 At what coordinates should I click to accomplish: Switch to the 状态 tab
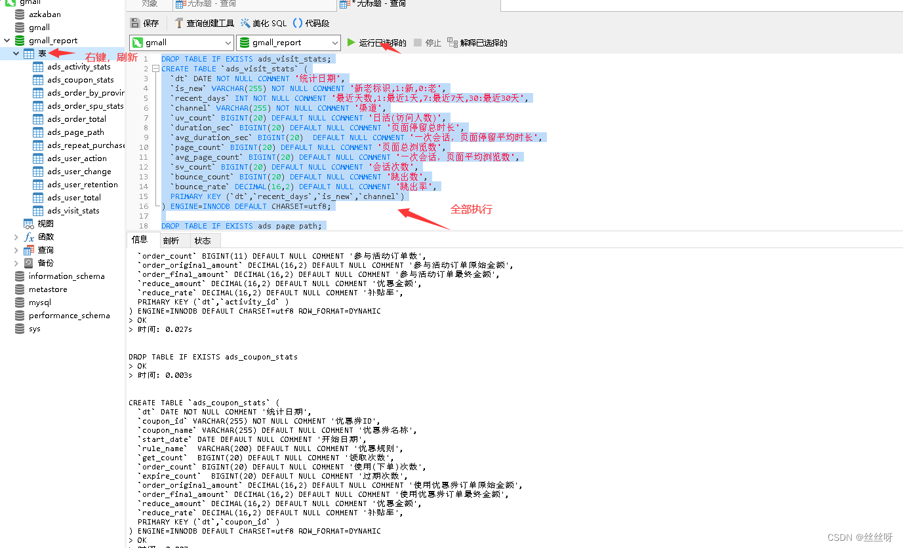point(204,240)
